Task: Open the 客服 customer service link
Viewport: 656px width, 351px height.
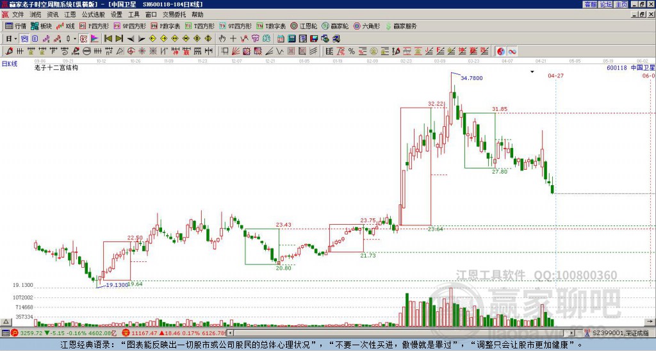Action: coord(590,4)
